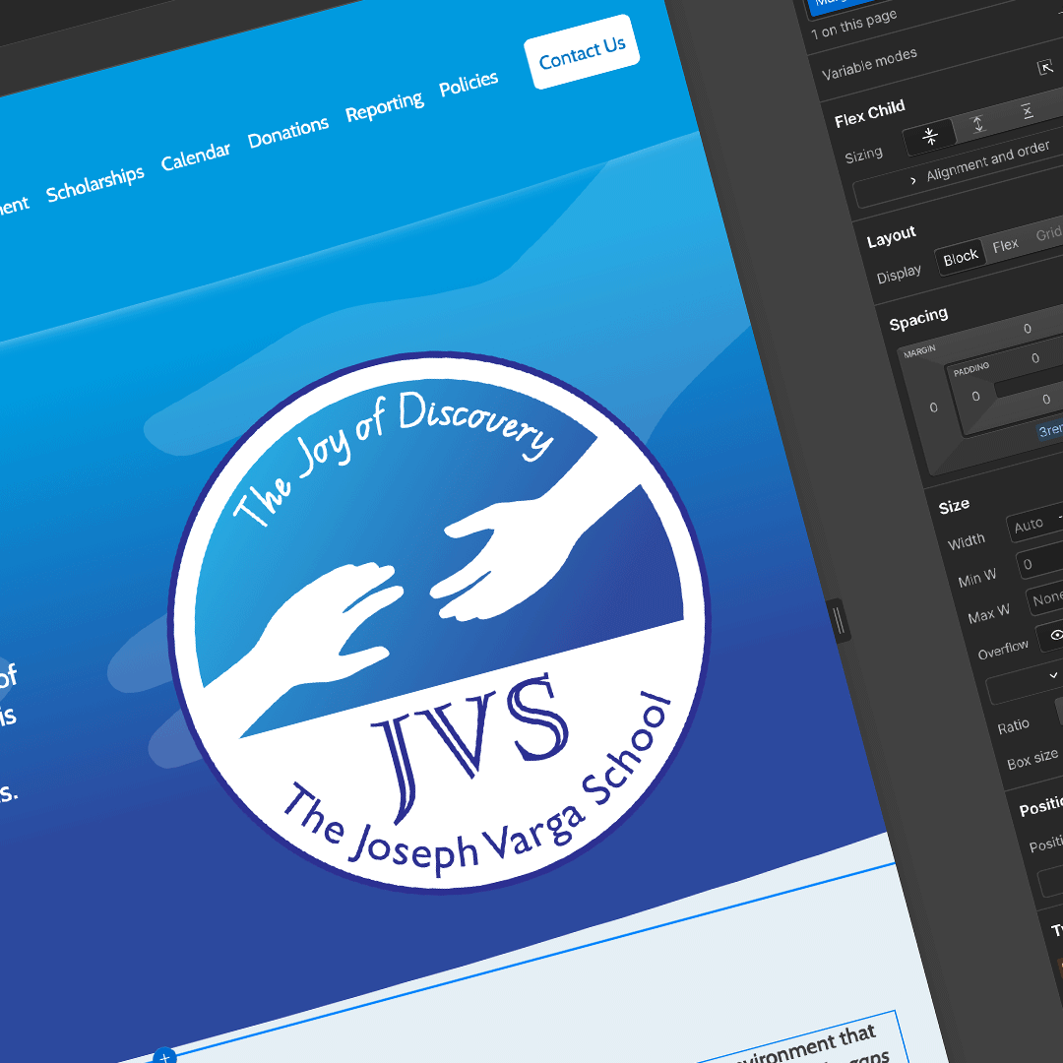Image resolution: width=1063 pixels, height=1063 pixels.
Task: Open the Calendar nav link
Action: point(195,156)
